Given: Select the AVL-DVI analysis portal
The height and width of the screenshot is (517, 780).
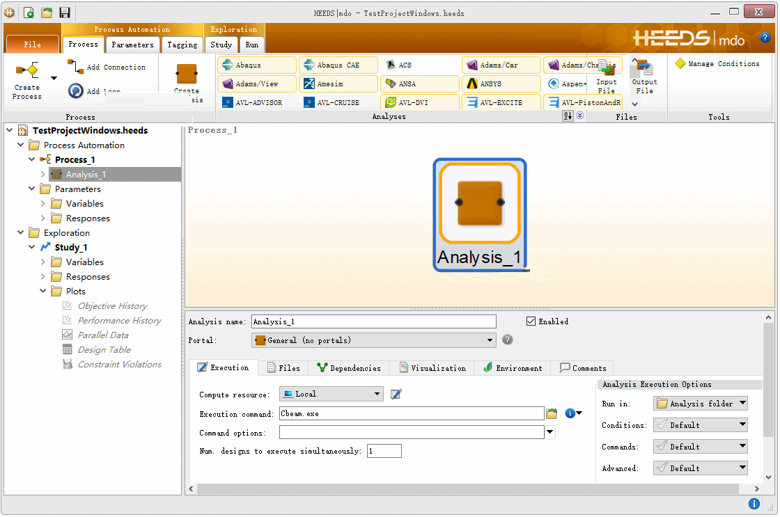Looking at the screenshot, I should pyautogui.click(x=420, y=102).
